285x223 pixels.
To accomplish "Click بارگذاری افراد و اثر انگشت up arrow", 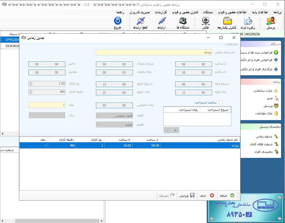I will [x=276, y=69].
